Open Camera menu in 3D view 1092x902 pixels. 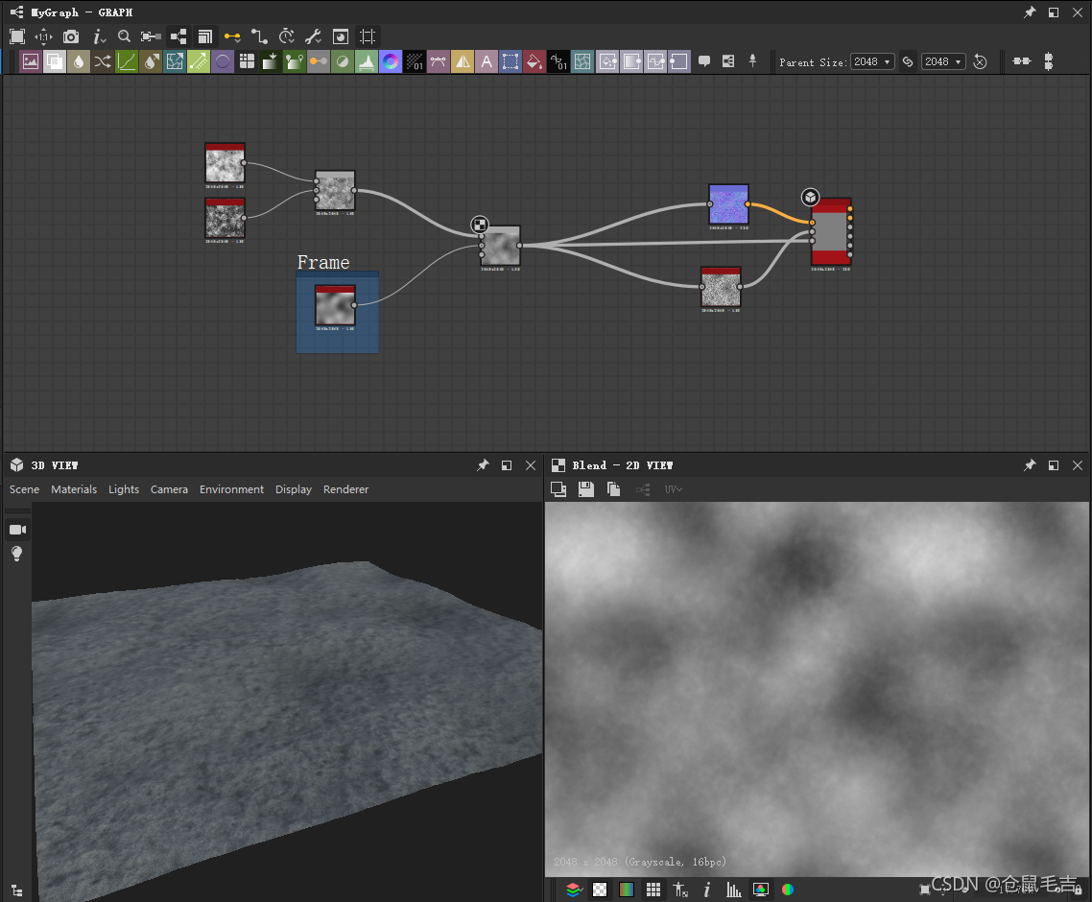[x=169, y=489]
